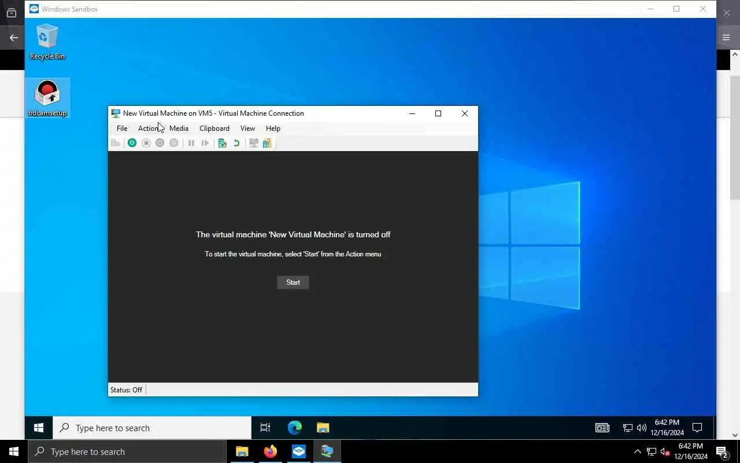Click the Virtual Machine Connection title icon

(x=116, y=113)
